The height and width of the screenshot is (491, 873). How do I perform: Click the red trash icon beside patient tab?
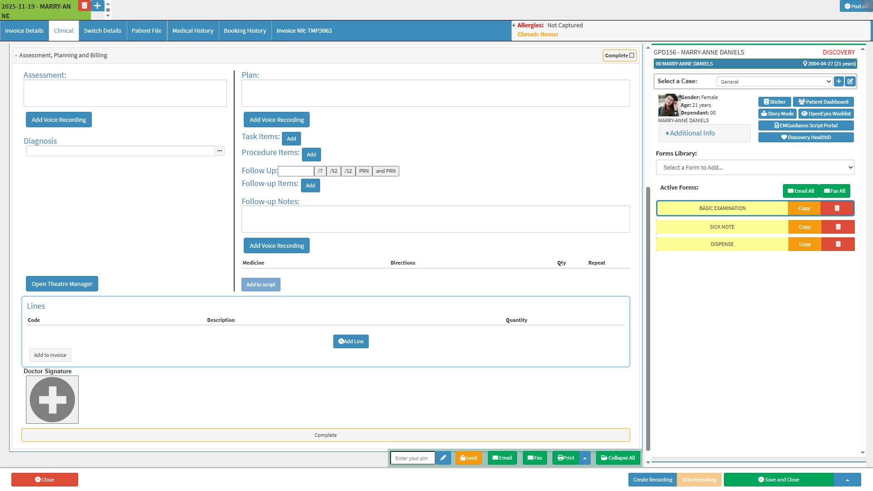(x=84, y=5)
